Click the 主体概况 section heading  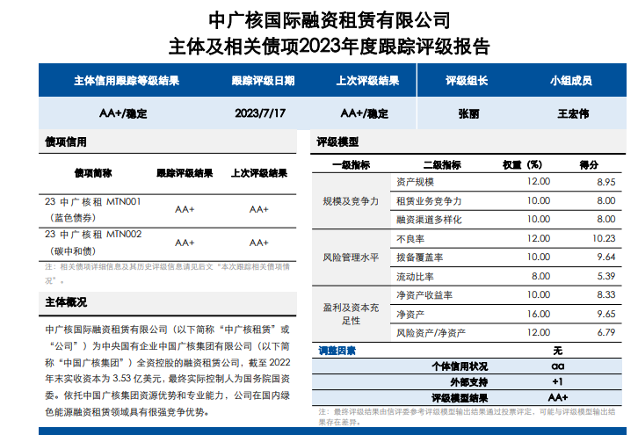tap(66, 302)
